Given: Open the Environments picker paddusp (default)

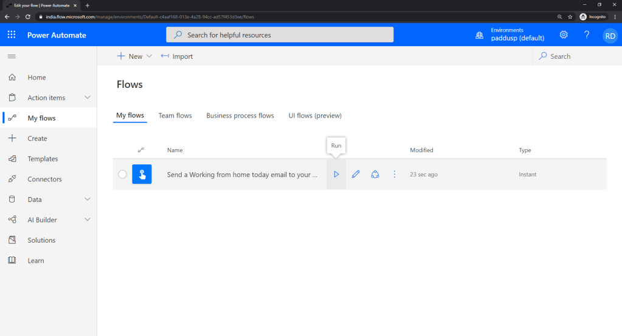Looking at the screenshot, I should tap(510, 35).
